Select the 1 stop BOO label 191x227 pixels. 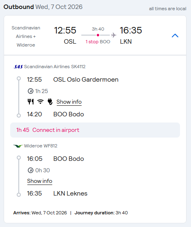click(x=98, y=42)
